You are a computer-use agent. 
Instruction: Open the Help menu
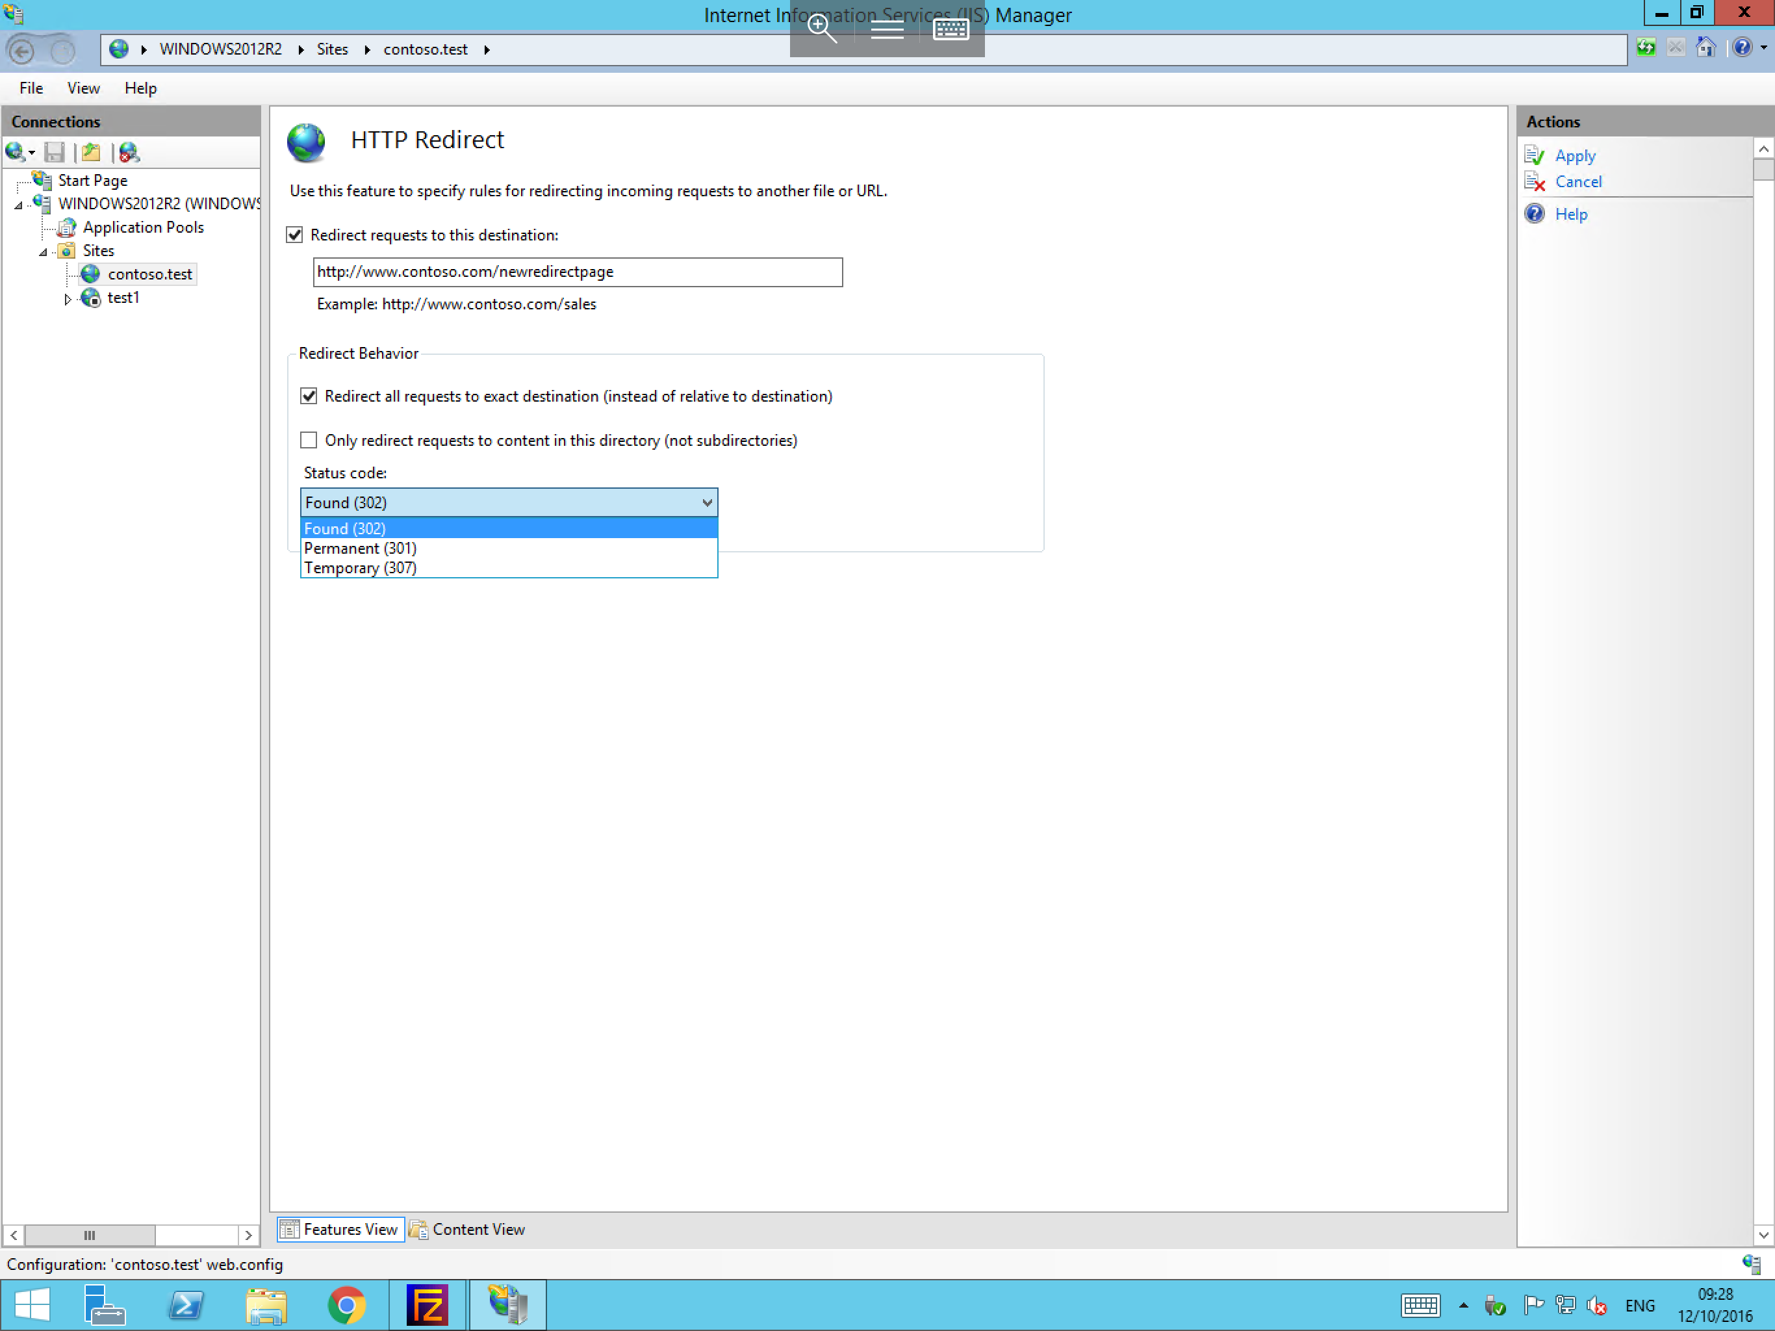pos(140,88)
